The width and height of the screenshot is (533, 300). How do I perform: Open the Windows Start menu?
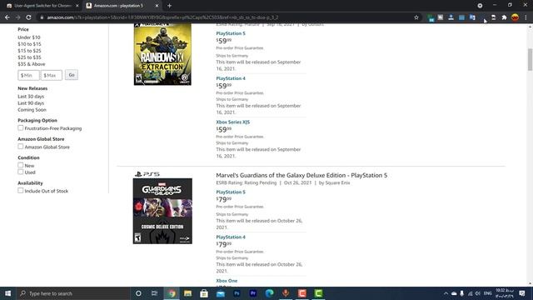7,293
